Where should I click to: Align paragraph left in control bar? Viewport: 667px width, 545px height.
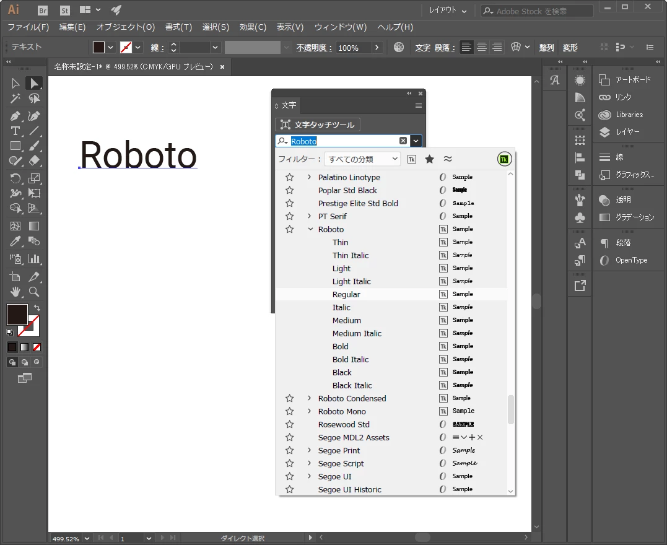click(466, 47)
